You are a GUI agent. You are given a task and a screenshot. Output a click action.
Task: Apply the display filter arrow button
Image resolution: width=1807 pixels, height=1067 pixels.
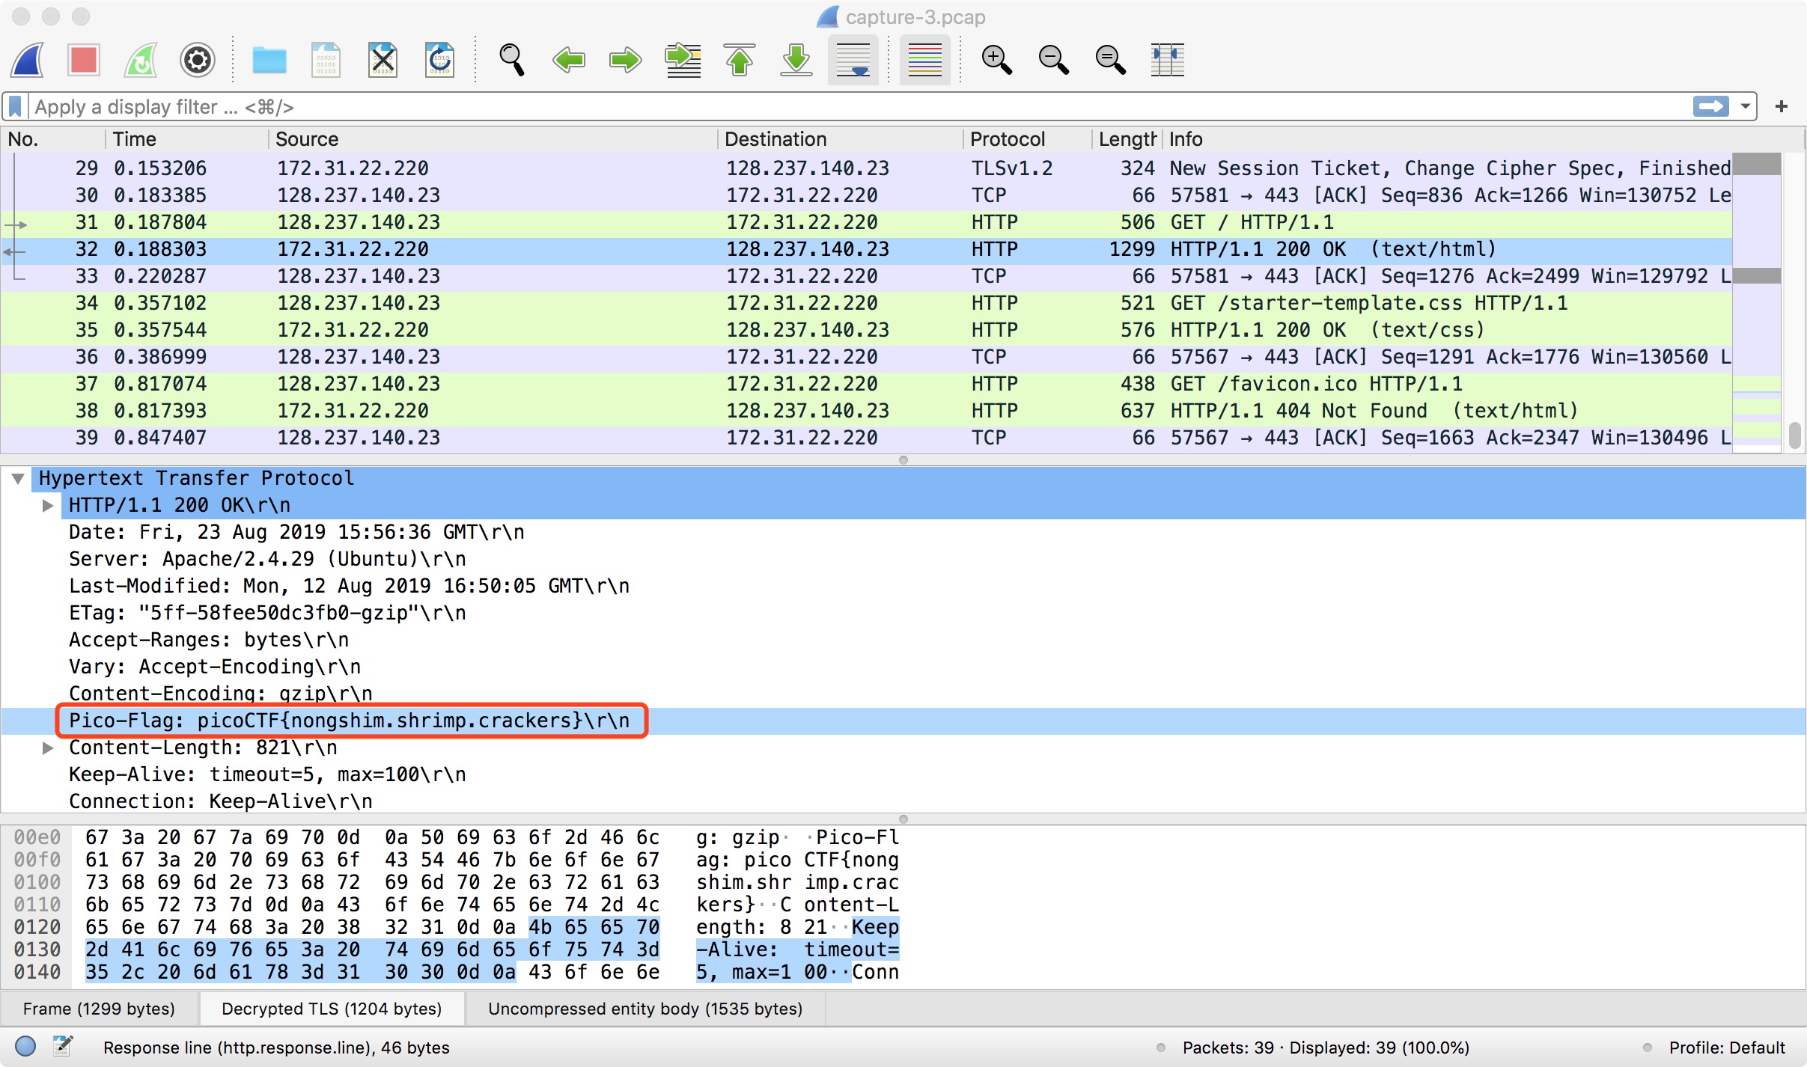(1711, 107)
